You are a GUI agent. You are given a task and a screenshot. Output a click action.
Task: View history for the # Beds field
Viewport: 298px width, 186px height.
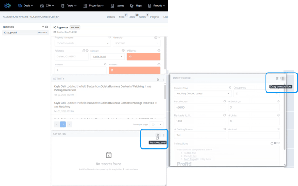tap(105, 64)
